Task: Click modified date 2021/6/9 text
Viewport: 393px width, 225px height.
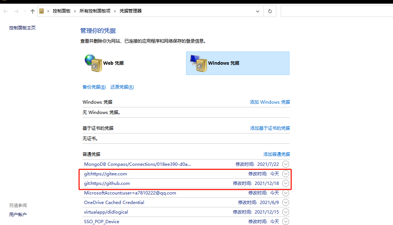Action: tap(269, 203)
